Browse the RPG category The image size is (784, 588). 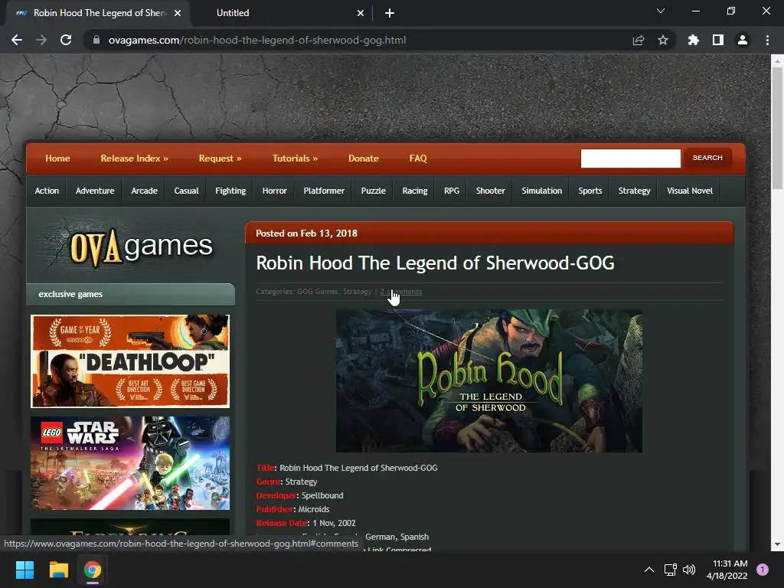(452, 191)
